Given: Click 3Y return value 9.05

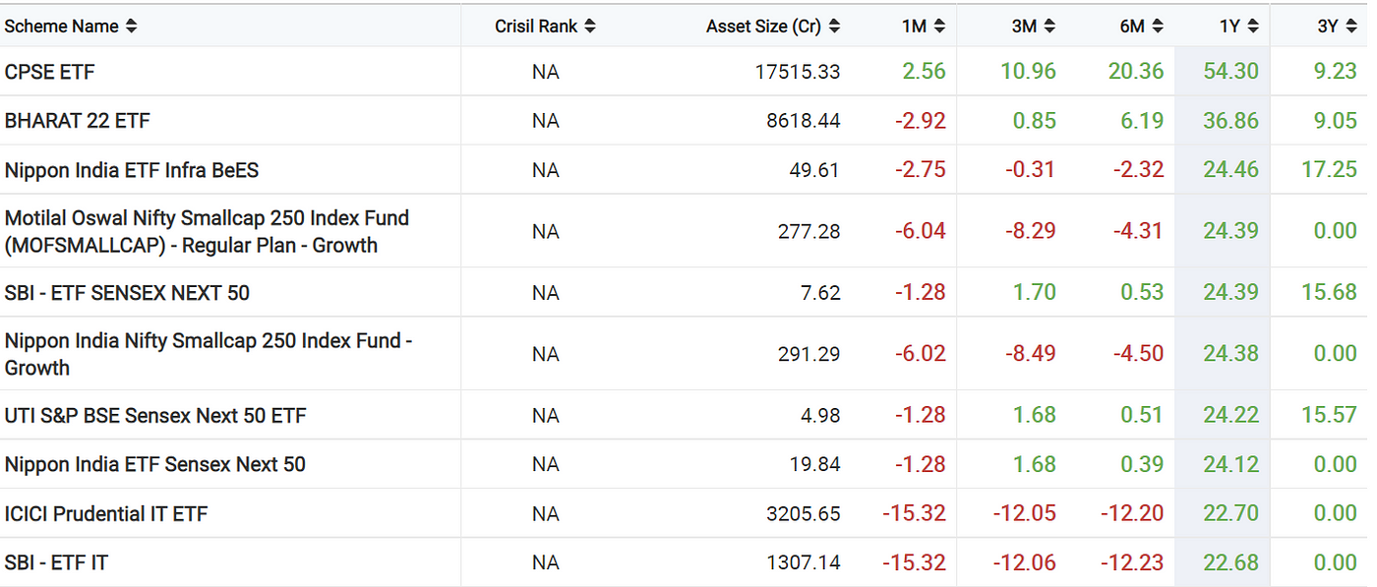Looking at the screenshot, I should coord(1336,121).
